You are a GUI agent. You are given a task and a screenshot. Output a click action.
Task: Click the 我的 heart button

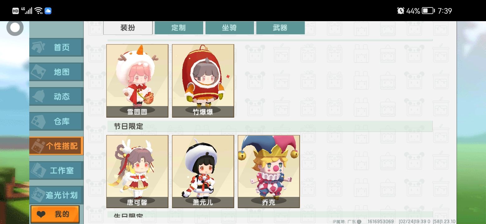[x=55, y=214]
